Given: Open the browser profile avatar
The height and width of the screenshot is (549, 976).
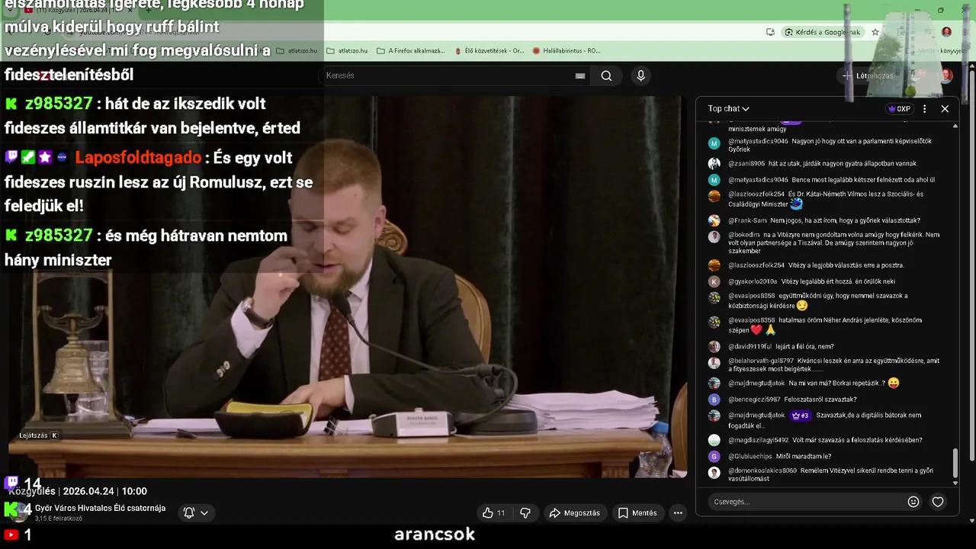Looking at the screenshot, I should pos(946,32).
